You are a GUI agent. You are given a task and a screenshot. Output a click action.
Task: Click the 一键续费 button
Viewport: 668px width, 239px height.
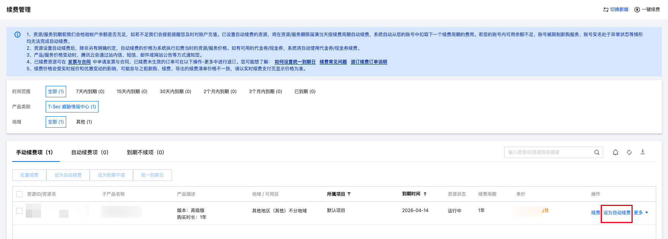point(647,9)
